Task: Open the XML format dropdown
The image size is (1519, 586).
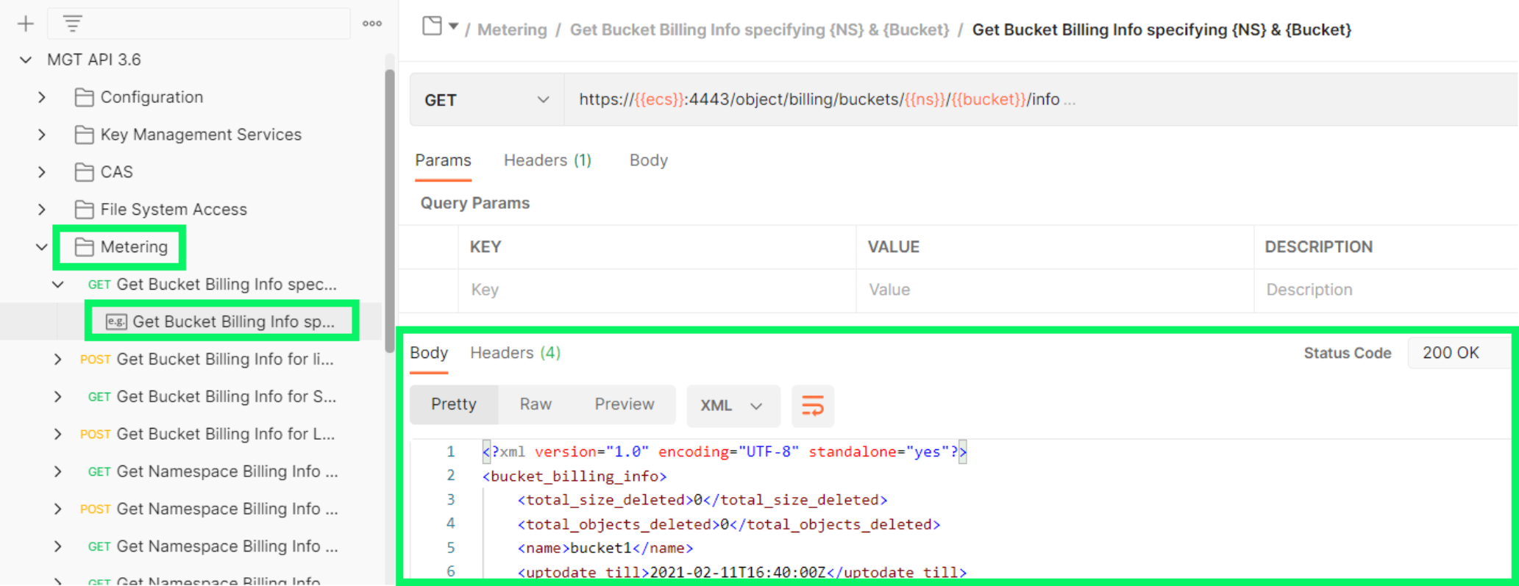Action: (x=733, y=405)
